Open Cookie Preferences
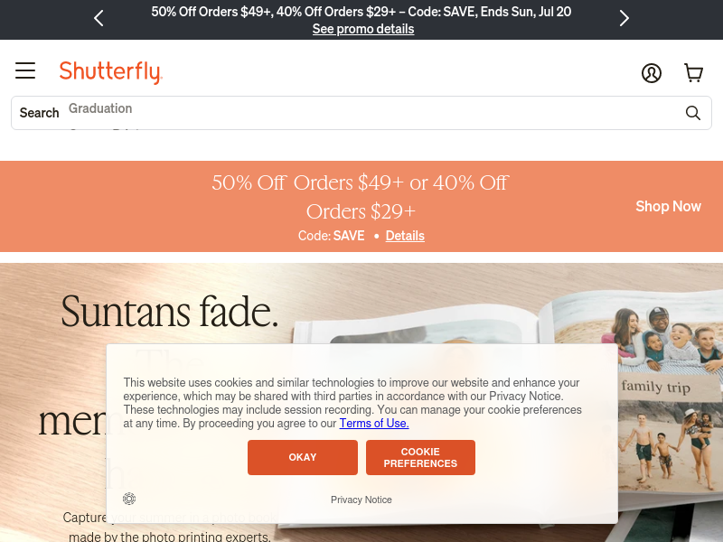The width and height of the screenshot is (723, 542). (420, 457)
